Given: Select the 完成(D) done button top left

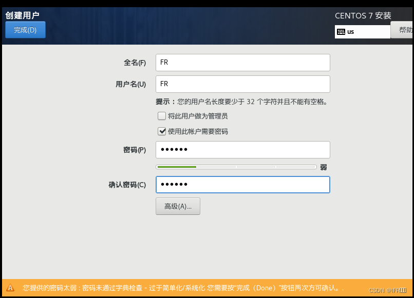Looking at the screenshot, I should [x=25, y=29].
